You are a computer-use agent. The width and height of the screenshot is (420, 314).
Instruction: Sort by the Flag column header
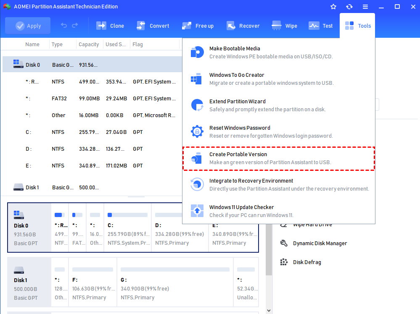tap(137, 44)
